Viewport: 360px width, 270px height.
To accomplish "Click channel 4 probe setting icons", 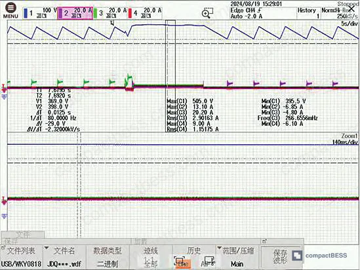I will point(146,16).
